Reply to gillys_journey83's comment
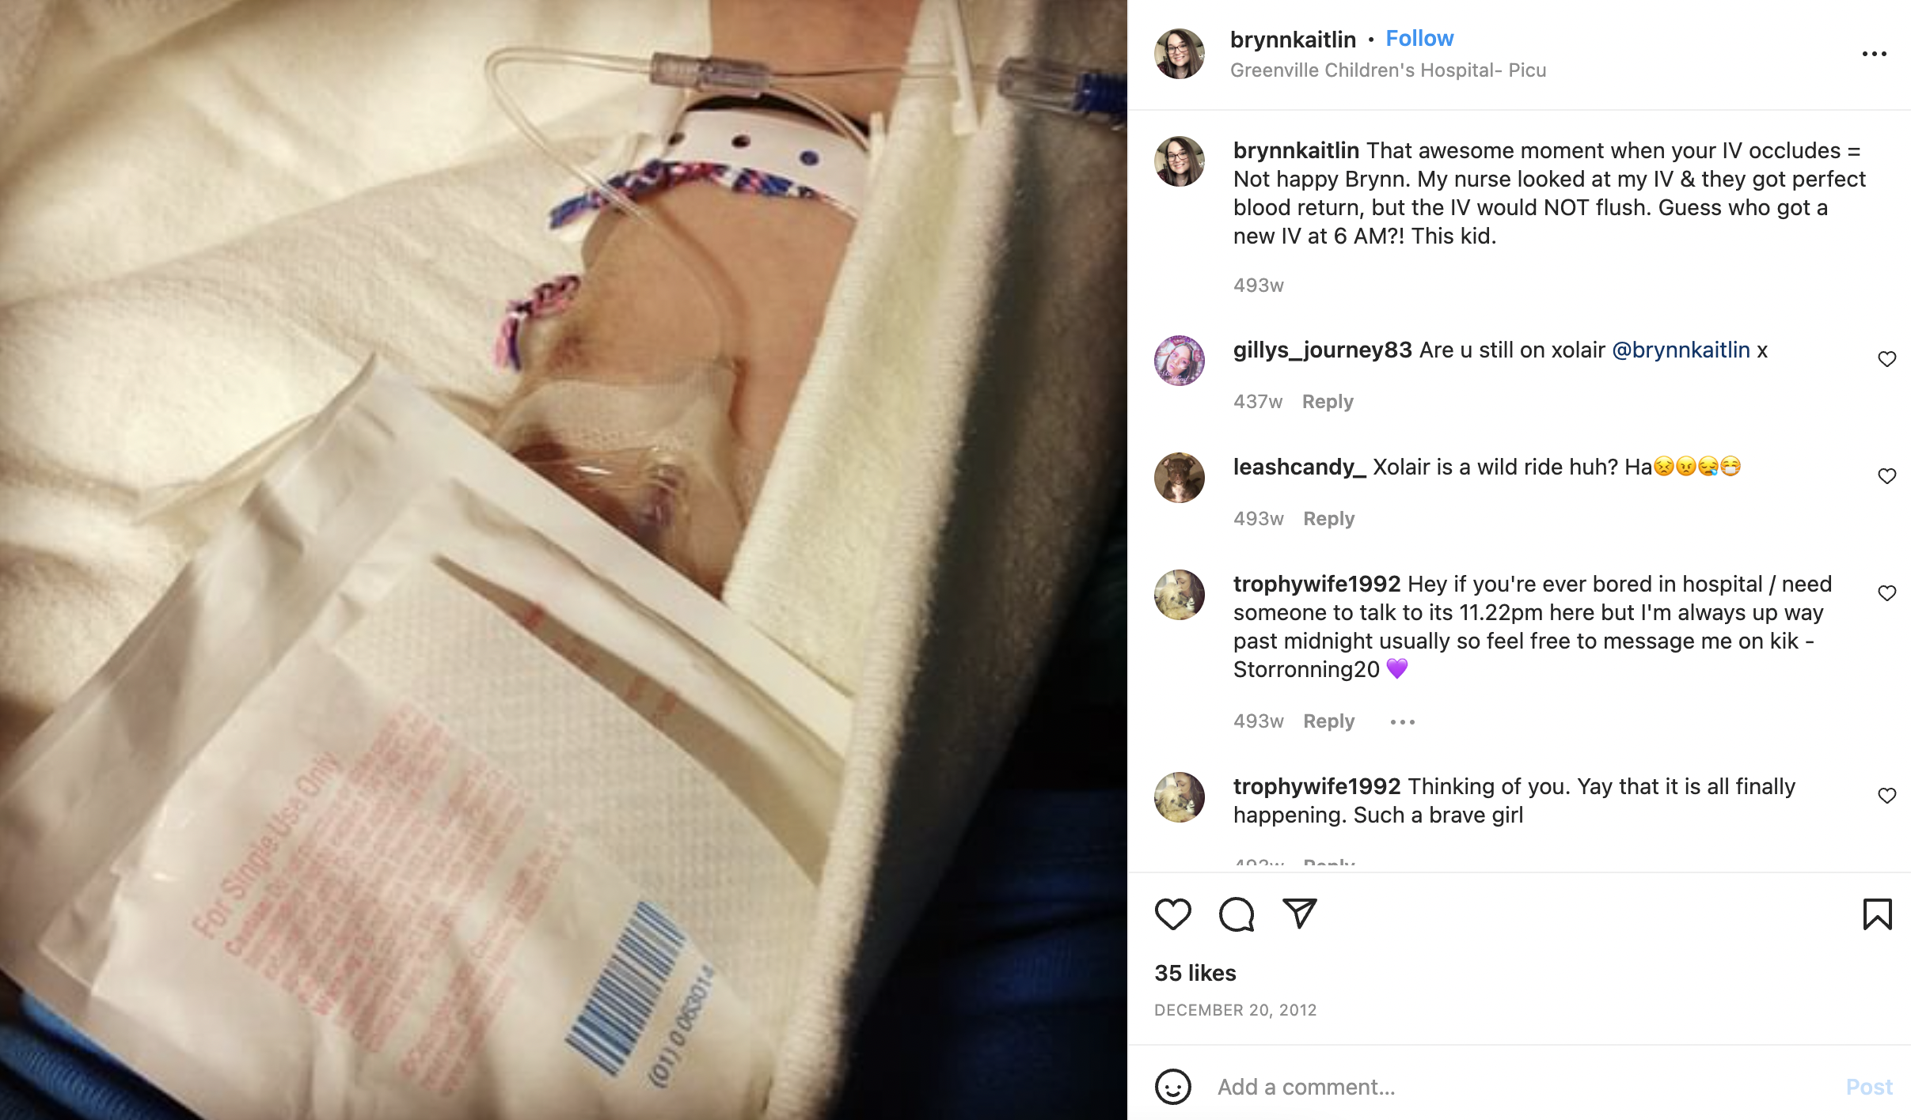 [1328, 402]
